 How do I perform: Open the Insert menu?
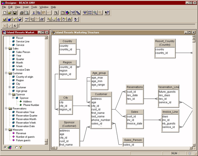click(x=25, y=7)
